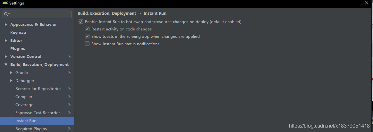Toggle Show toasts in the running app
This screenshot has width=373, height=132.
[87, 37]
